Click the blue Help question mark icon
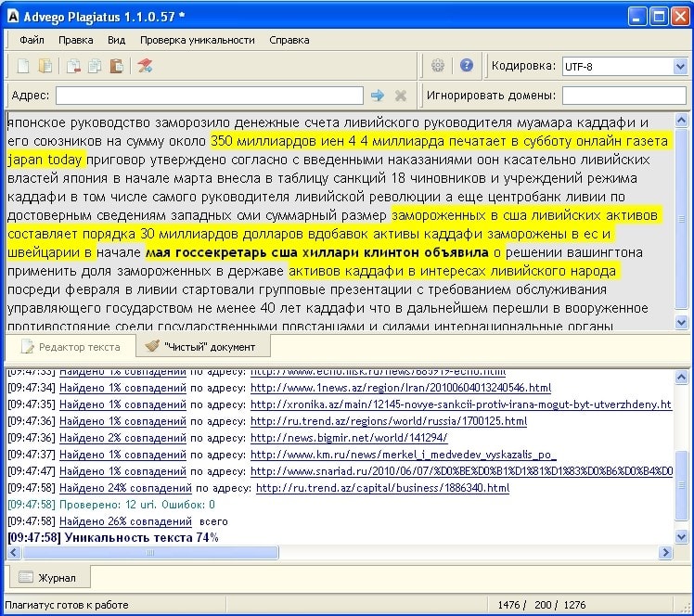This screenshot has width=694, height=616. [467, 66]
